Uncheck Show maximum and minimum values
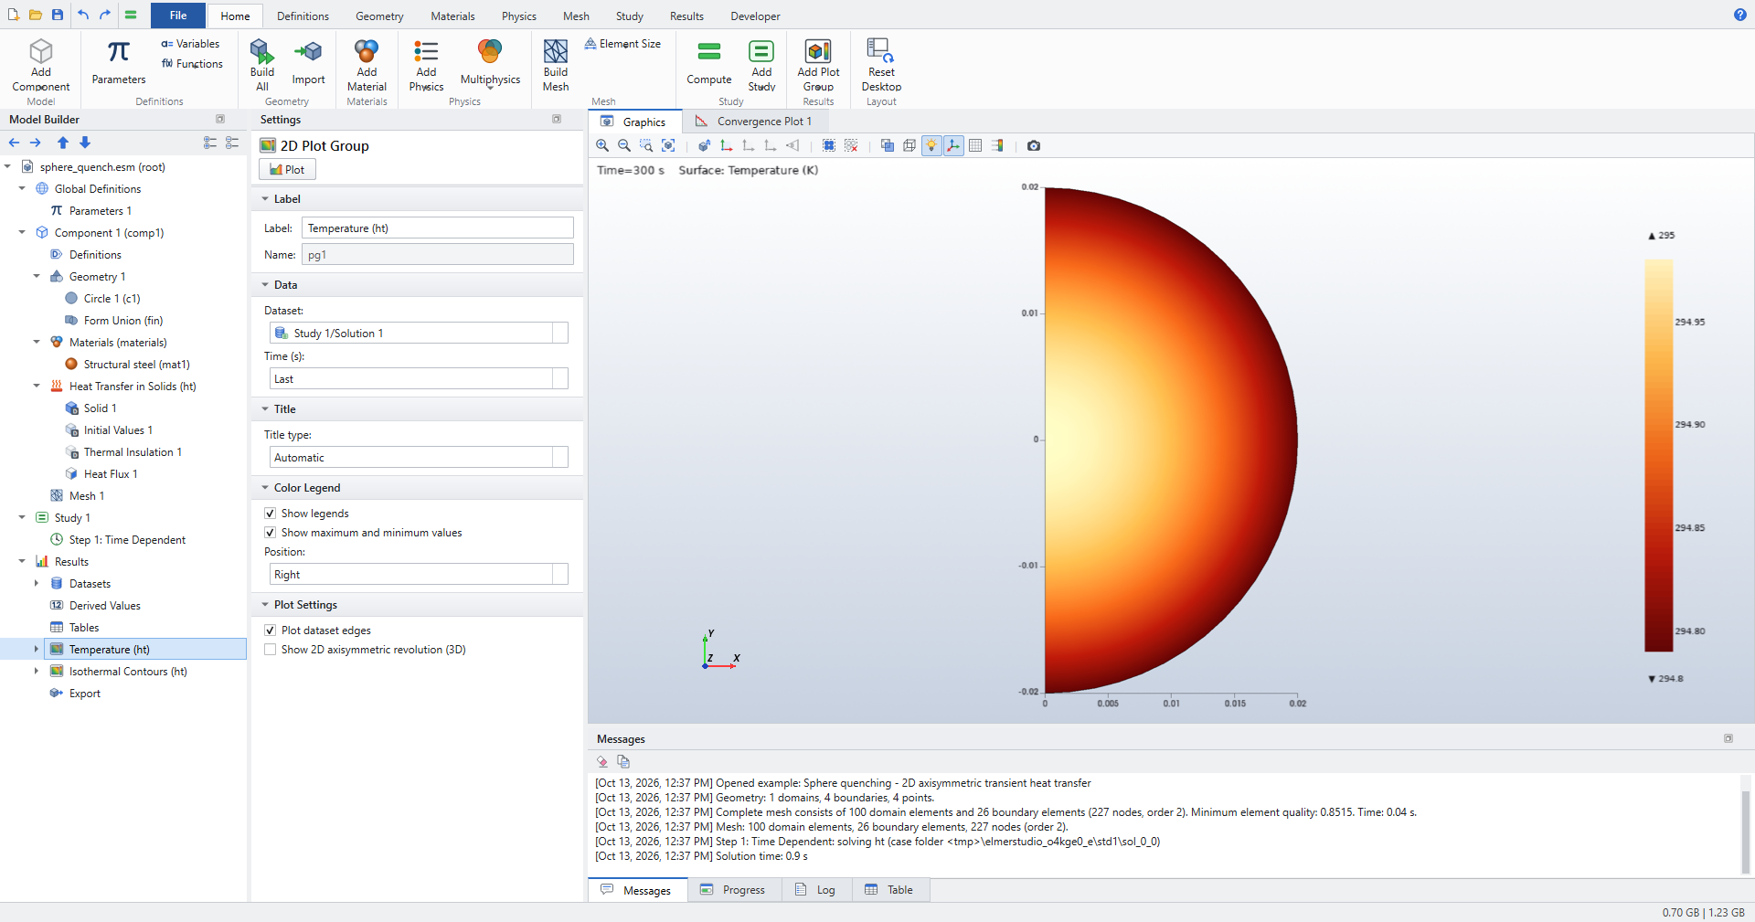 [270, 533]
